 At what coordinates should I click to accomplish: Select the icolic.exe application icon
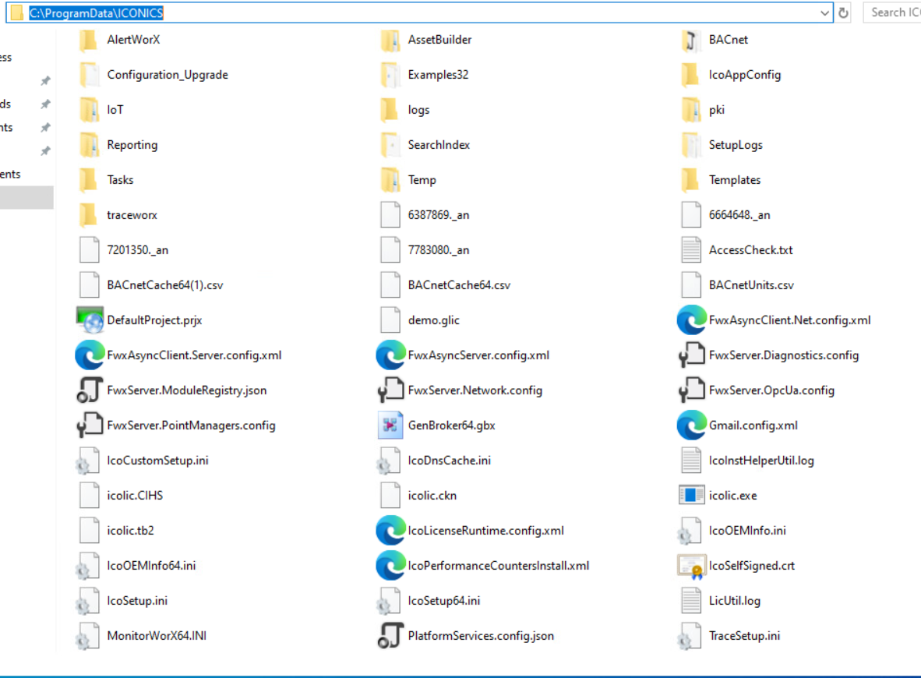pos(690,496)
